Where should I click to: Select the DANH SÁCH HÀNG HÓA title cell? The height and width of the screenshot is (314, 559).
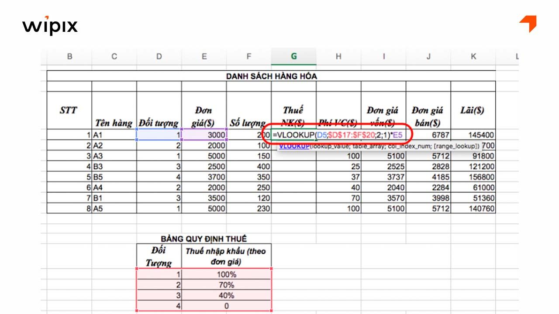pyautogui.click(x=271, y=75)
